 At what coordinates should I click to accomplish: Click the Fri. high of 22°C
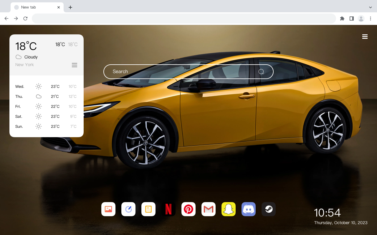[55, 106]
